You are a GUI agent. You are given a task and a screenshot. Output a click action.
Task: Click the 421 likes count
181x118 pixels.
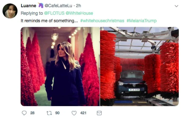83,113
